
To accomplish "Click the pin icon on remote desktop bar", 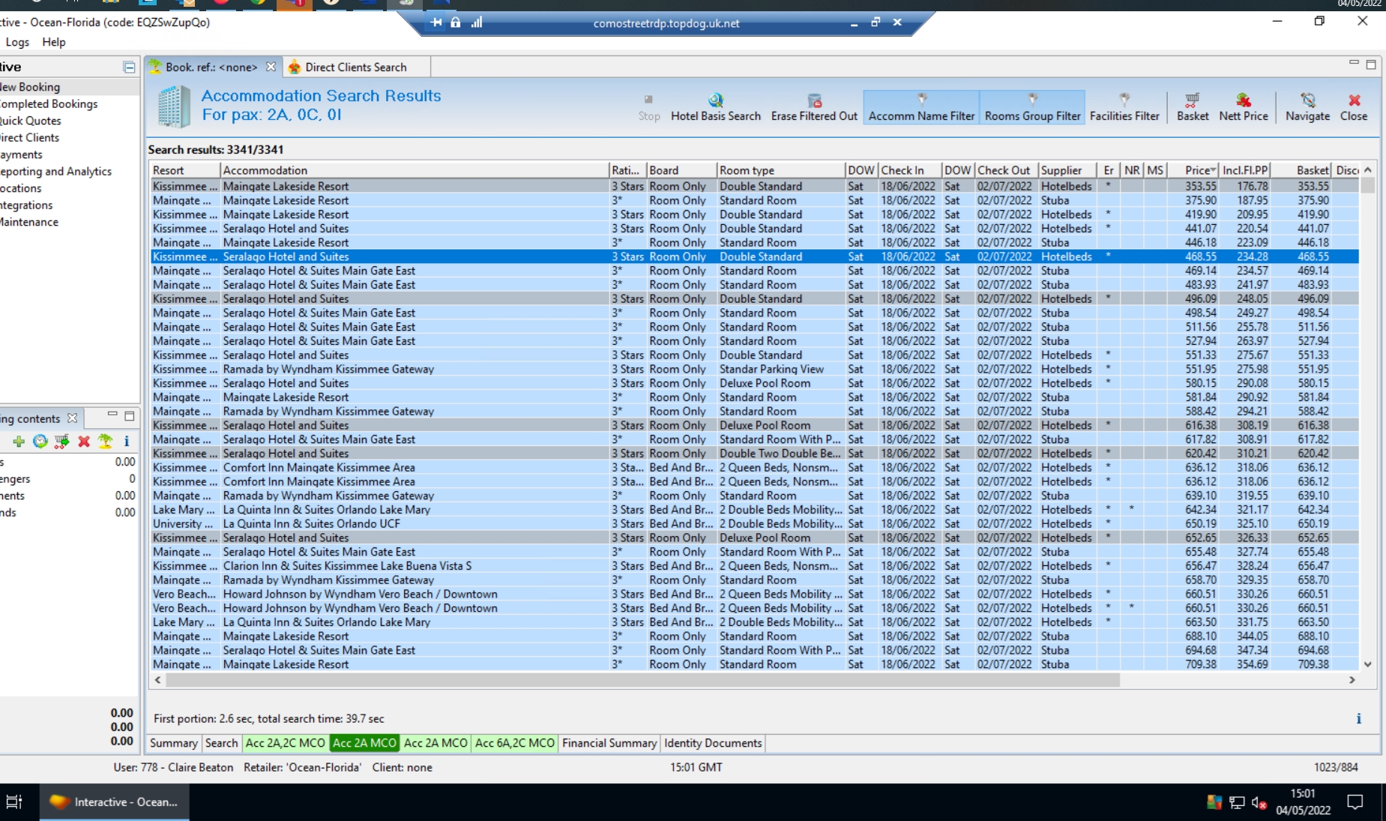I will click(436, 22).
